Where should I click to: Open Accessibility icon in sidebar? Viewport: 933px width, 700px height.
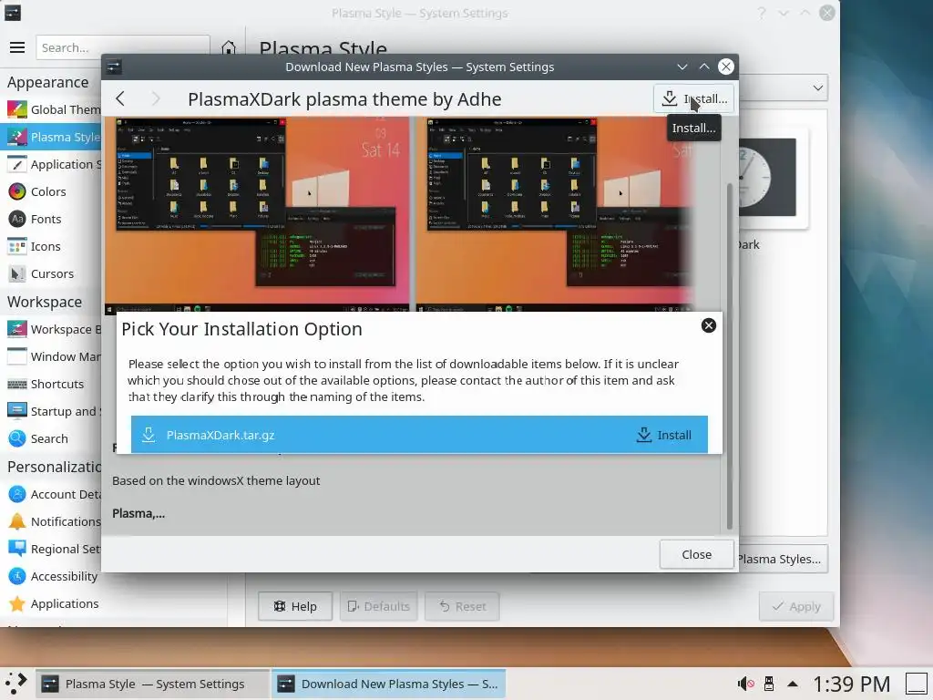pos(16,576)
